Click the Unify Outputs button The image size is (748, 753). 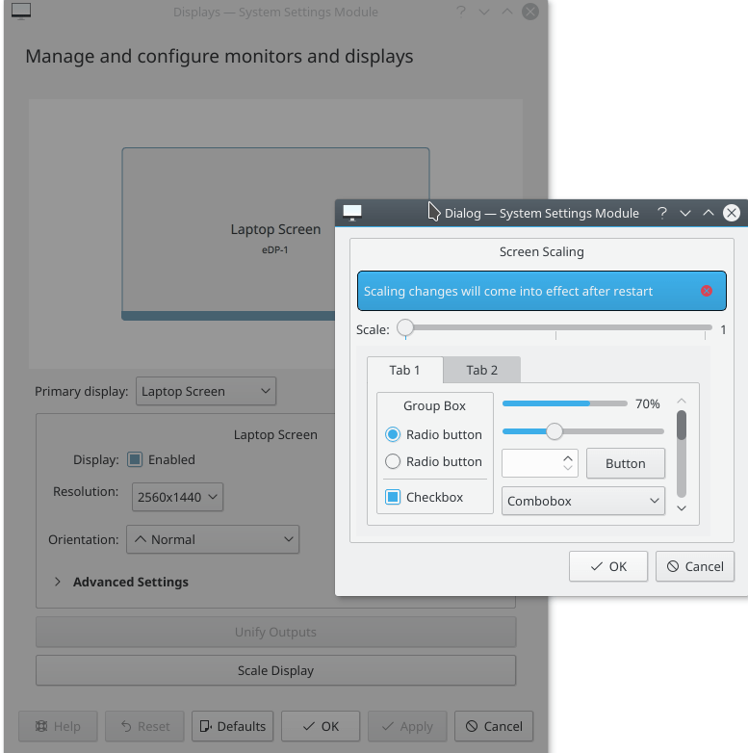(x=275, y=632)
